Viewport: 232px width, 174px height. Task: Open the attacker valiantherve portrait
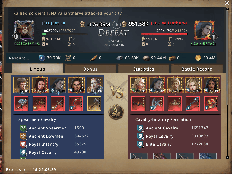[204, 30]
